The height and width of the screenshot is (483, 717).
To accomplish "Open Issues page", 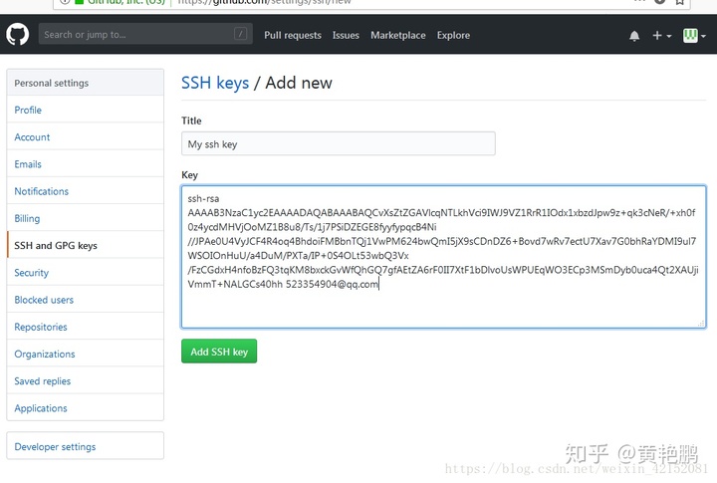I will click(346, 35).
